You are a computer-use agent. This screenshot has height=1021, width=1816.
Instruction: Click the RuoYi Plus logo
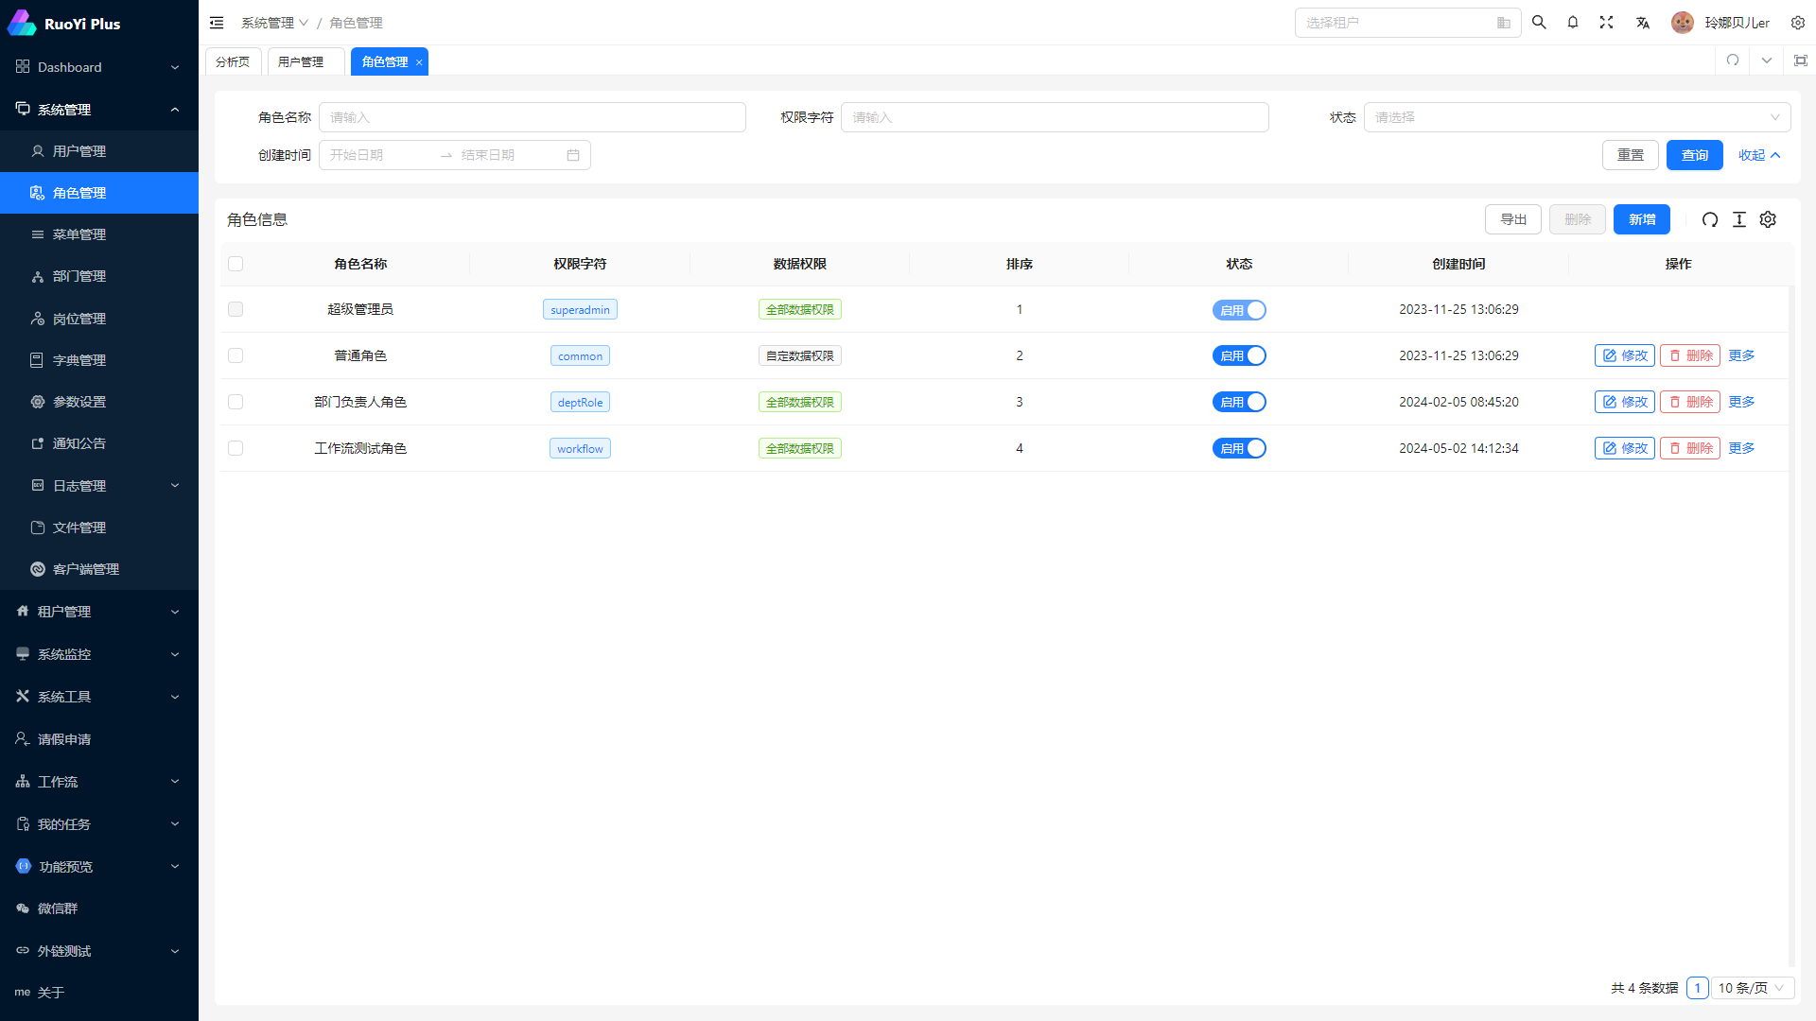point(64,23)
